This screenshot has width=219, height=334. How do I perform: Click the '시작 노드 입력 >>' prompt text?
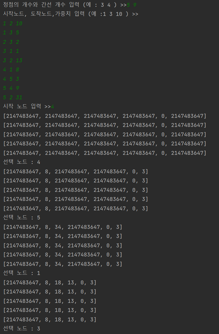click(x=27, y=107)
